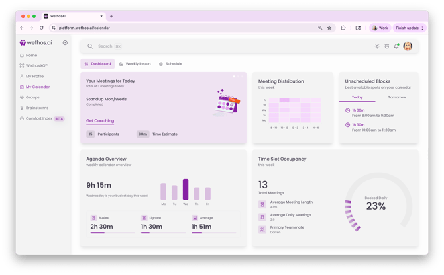
Task: Select Tomorrow in Unscheduled Blocks
Action: 396,97
